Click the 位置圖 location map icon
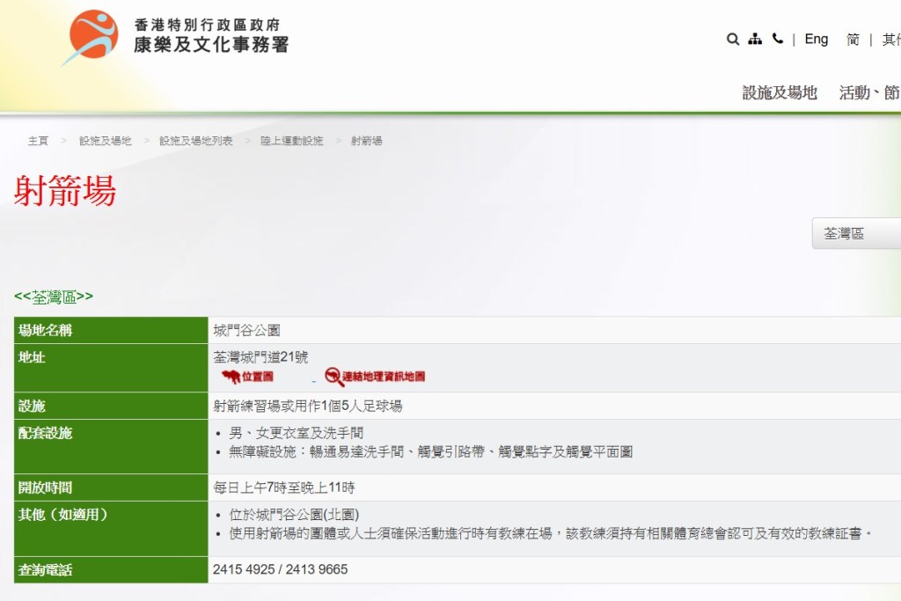 click(x=247, y=377)
